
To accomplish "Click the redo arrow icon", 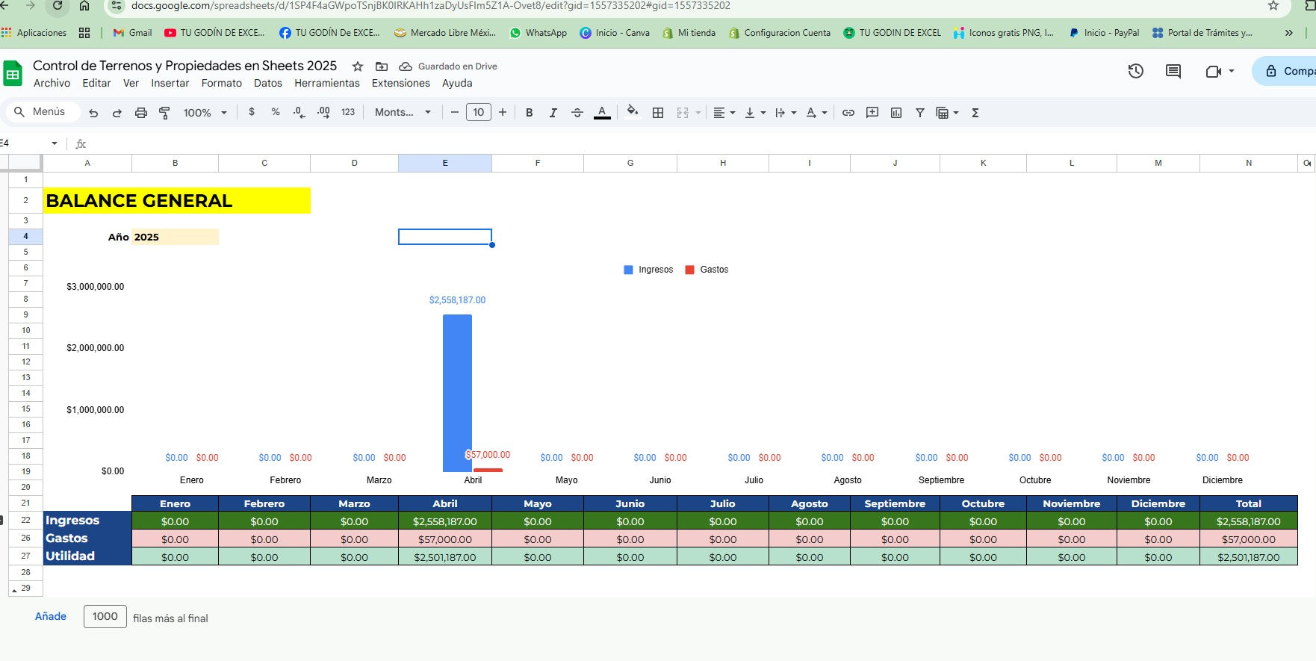I will 117,113.
